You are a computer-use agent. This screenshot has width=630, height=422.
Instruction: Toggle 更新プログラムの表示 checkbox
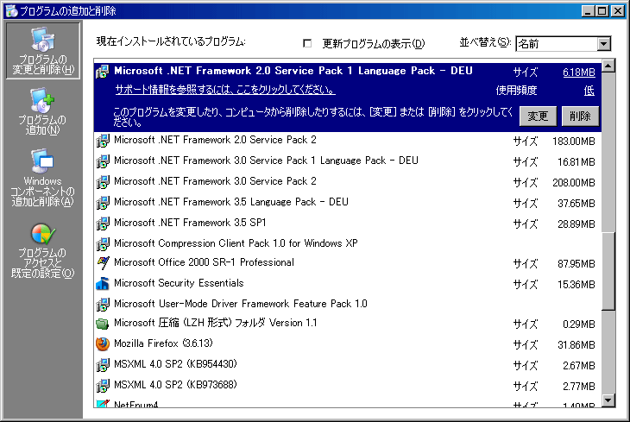(x=307, y=43)
